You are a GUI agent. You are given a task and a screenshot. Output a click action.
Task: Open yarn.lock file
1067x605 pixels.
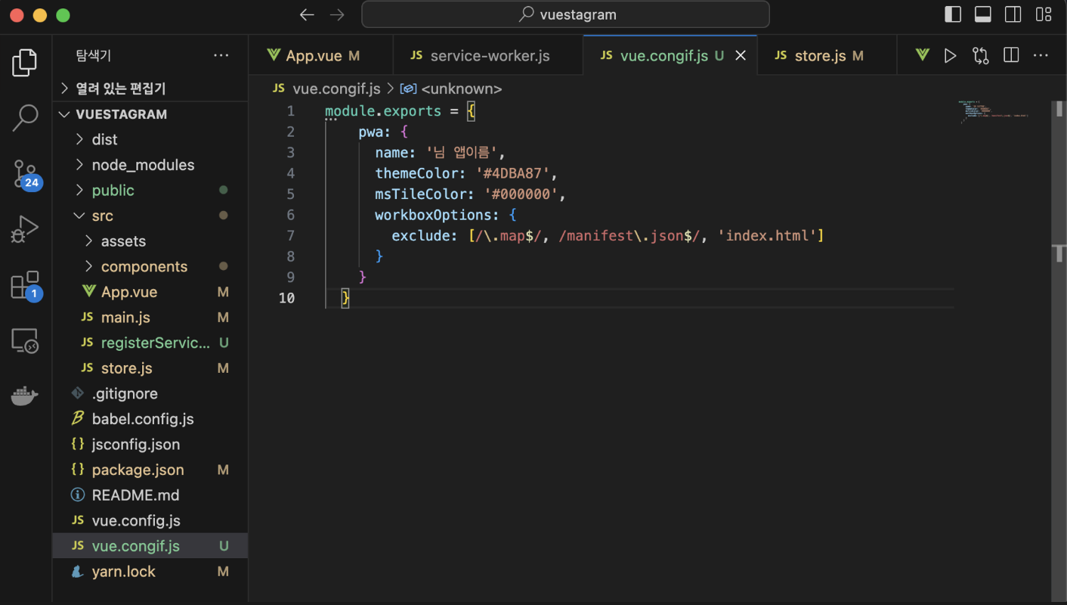coord(150,572)
